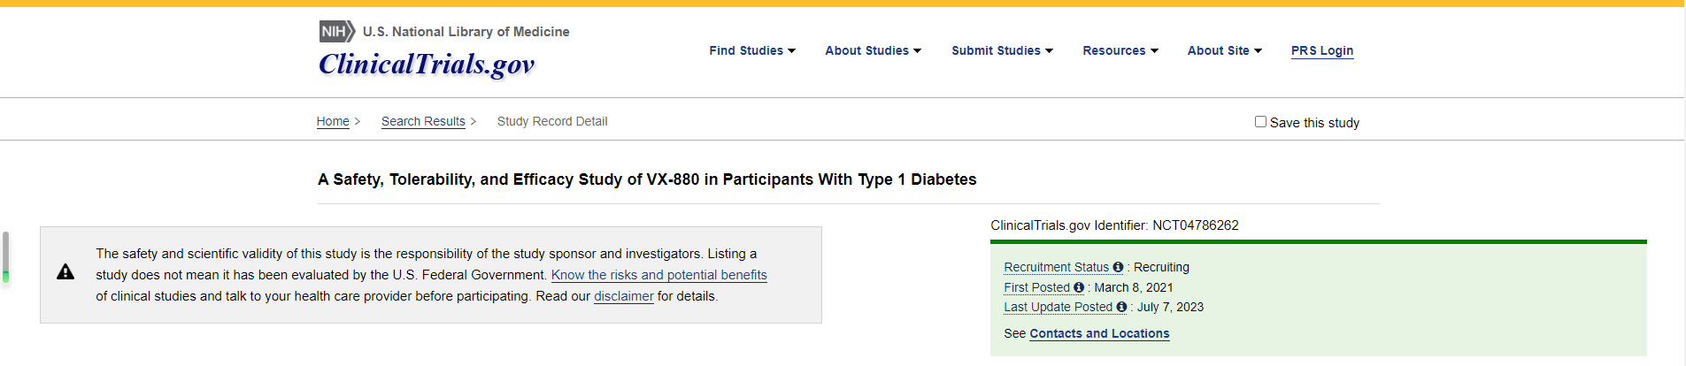
Task: Enable the Save this study checkbox
Action: [1260, 122]
